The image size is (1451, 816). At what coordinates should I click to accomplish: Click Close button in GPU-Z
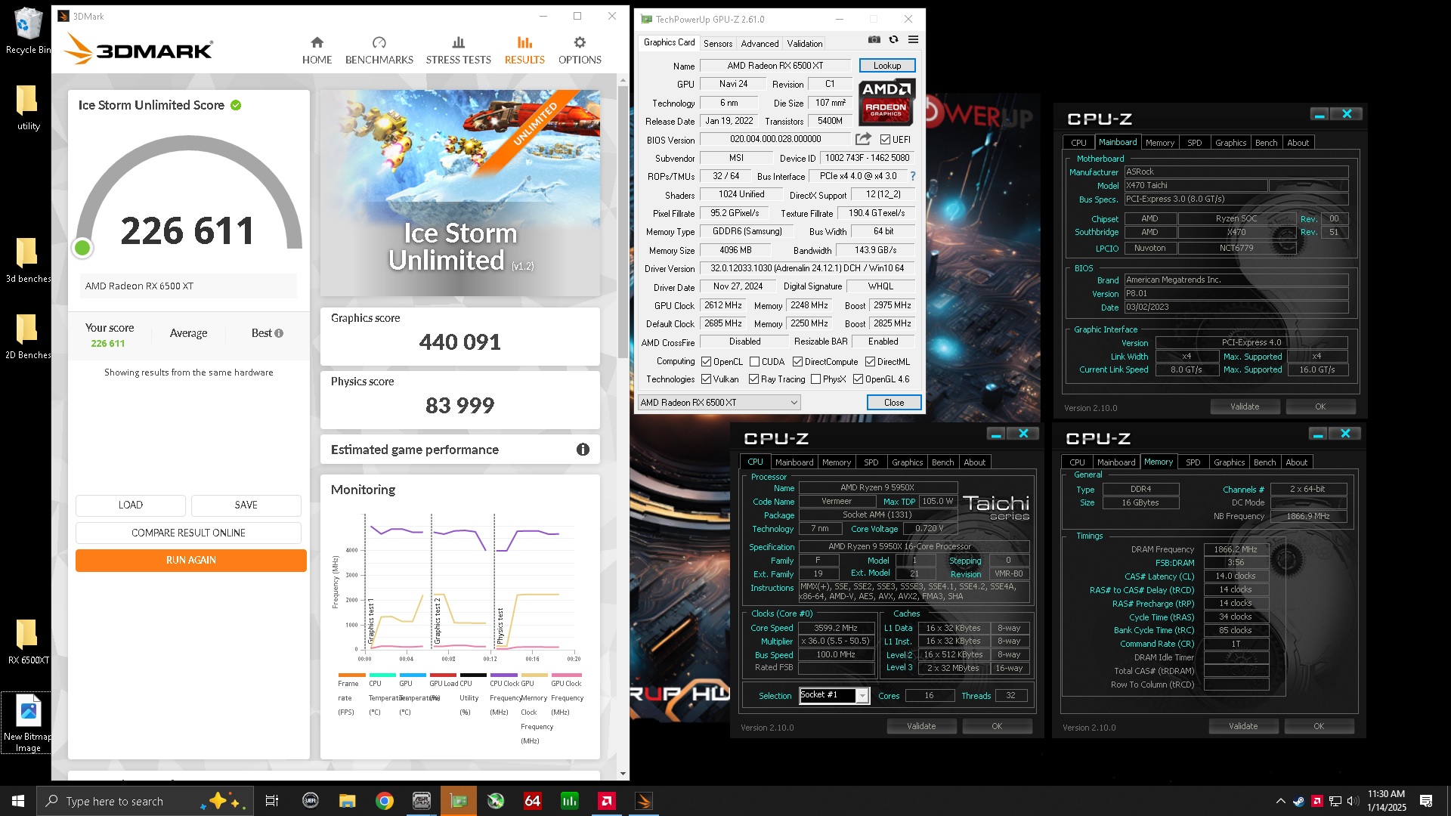click(x=894, y=403)
